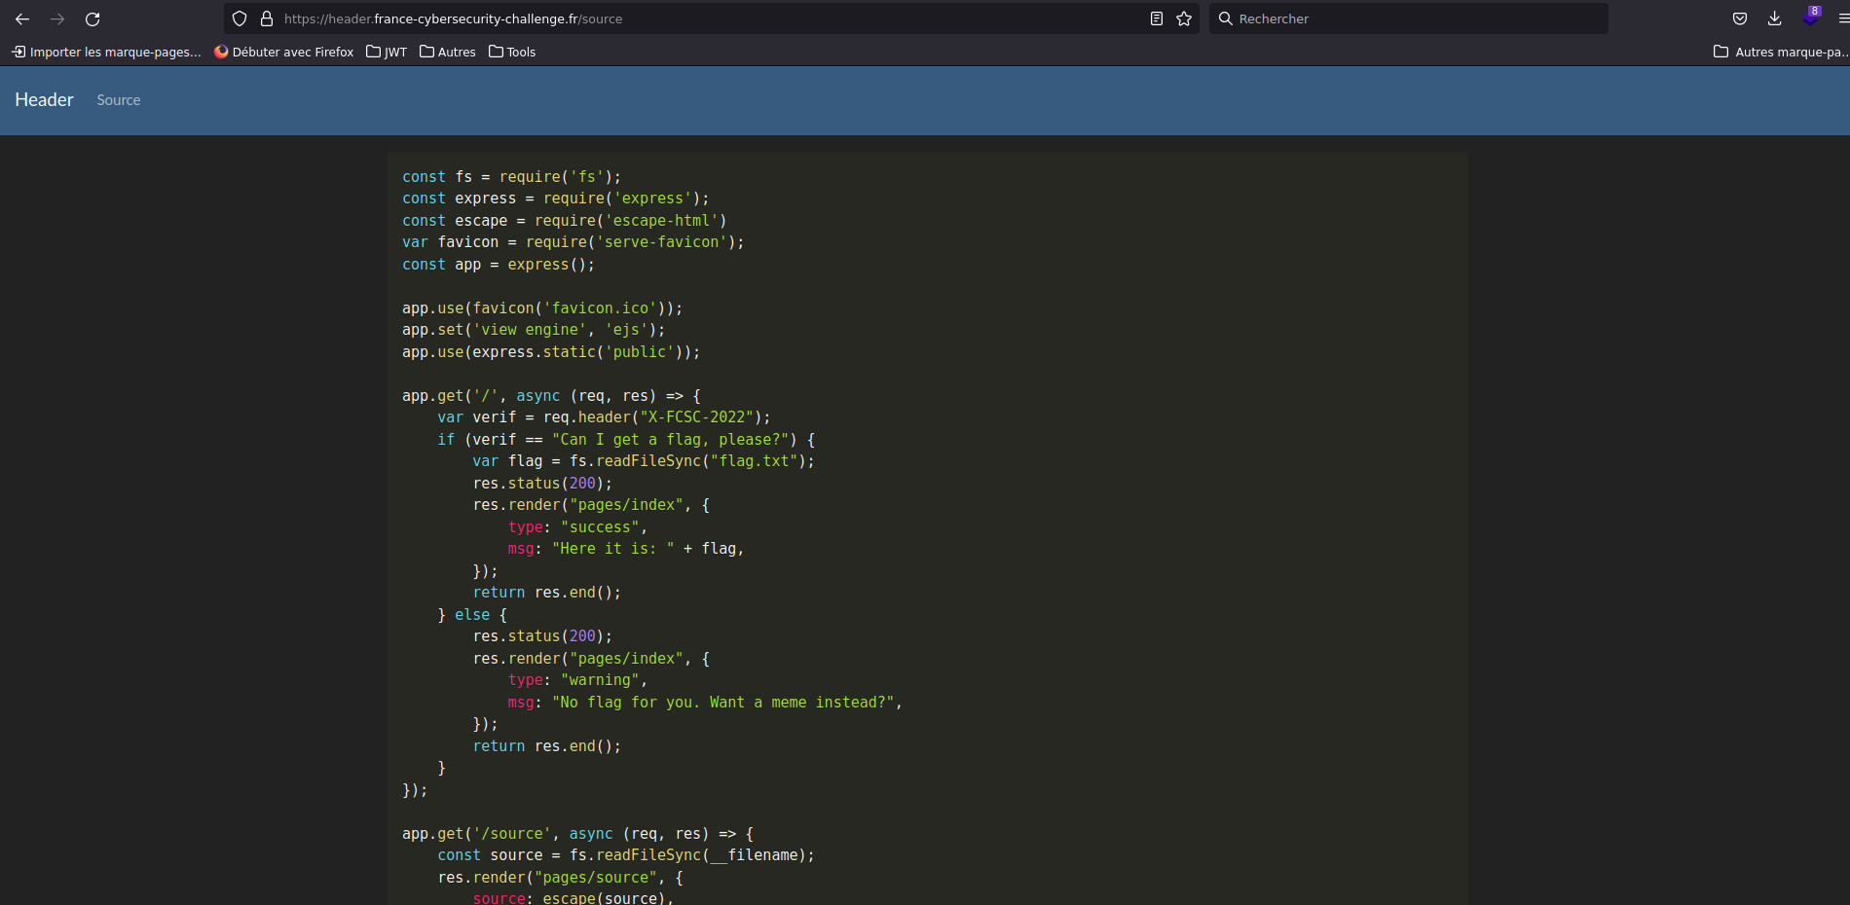This screenshot has height=905, width=1850.
Task: Click the "flag.txt" filename in code
Action: click(755, 461)
